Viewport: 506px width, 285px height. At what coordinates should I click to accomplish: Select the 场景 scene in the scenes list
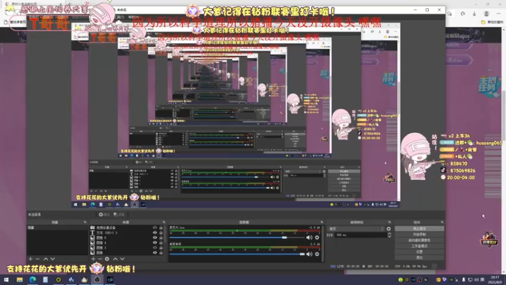(x=57, y=228)
